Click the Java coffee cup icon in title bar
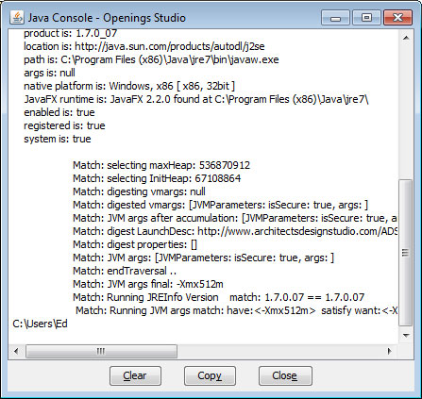The height and width of the screenshot is (399, 422). pyautogui.click(x=17, y=18)
